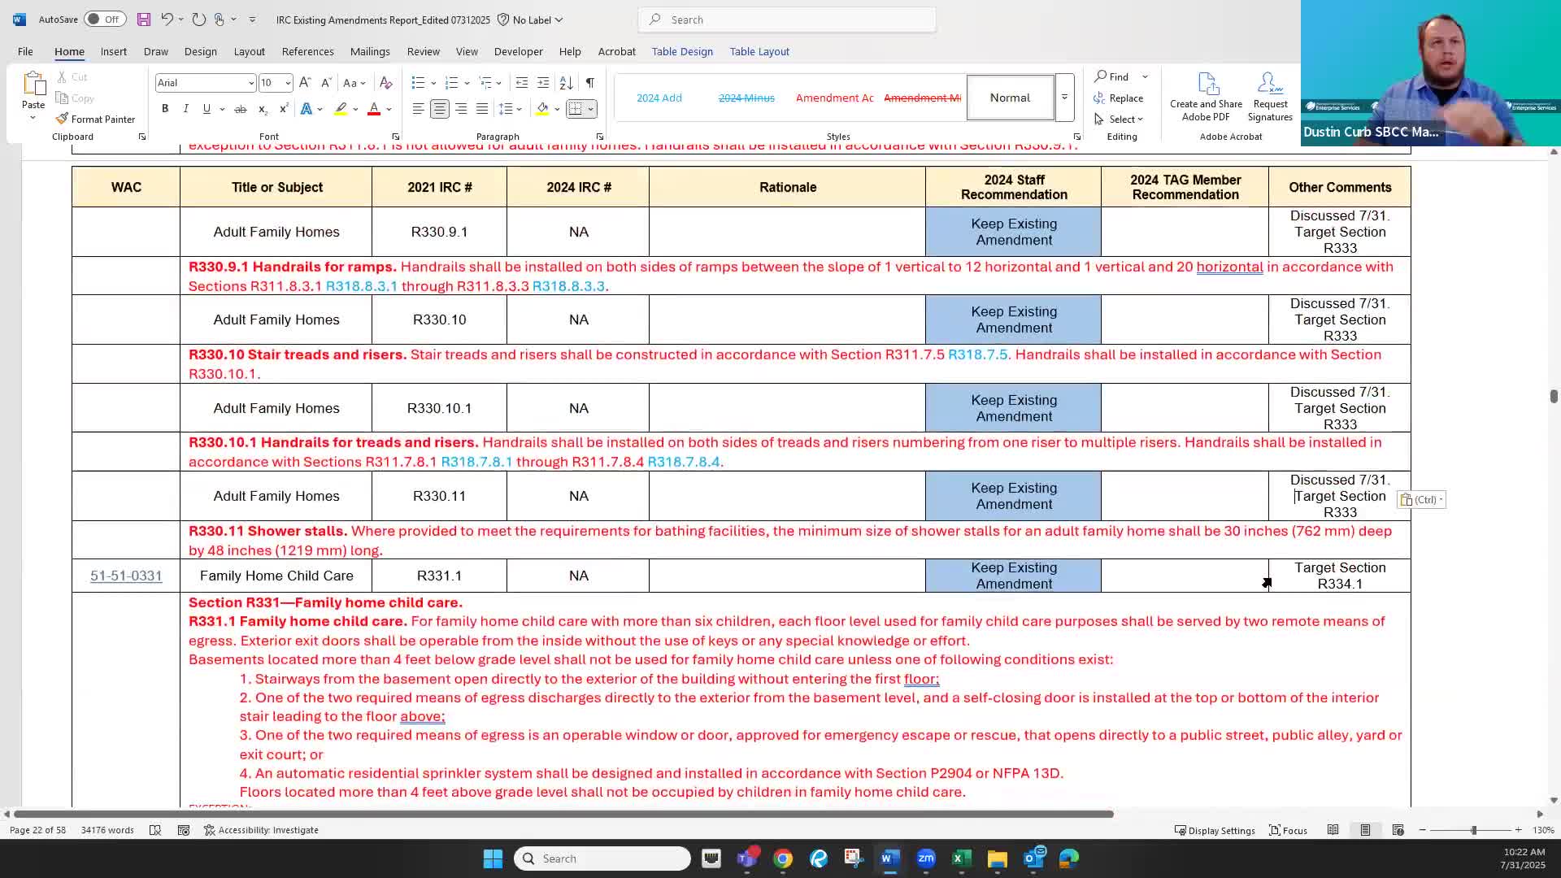This screenshot has height=878, width=1561.
Task: Open the Create and Share Adobe PDF tool
Action: pos(1206,96)
